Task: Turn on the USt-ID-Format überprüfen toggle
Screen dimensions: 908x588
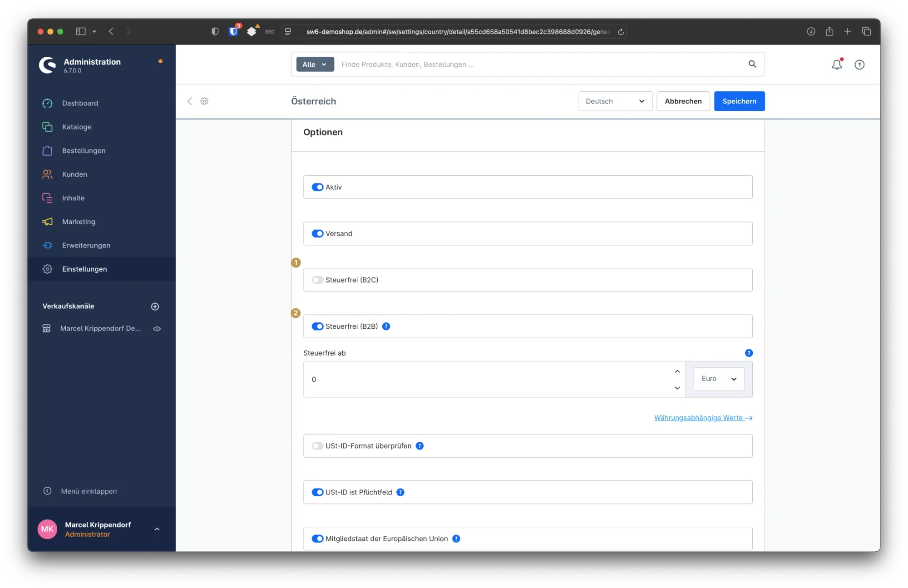Action: (x=317, y=446)
